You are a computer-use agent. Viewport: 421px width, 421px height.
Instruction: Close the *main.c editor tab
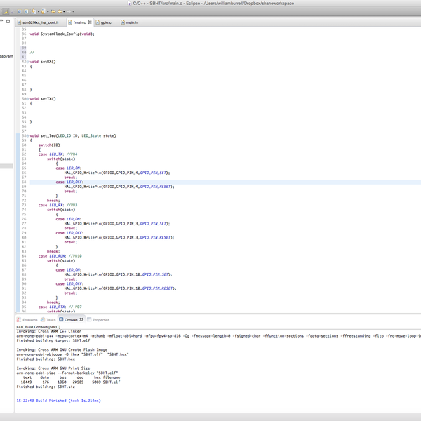[x=90, y=22]
